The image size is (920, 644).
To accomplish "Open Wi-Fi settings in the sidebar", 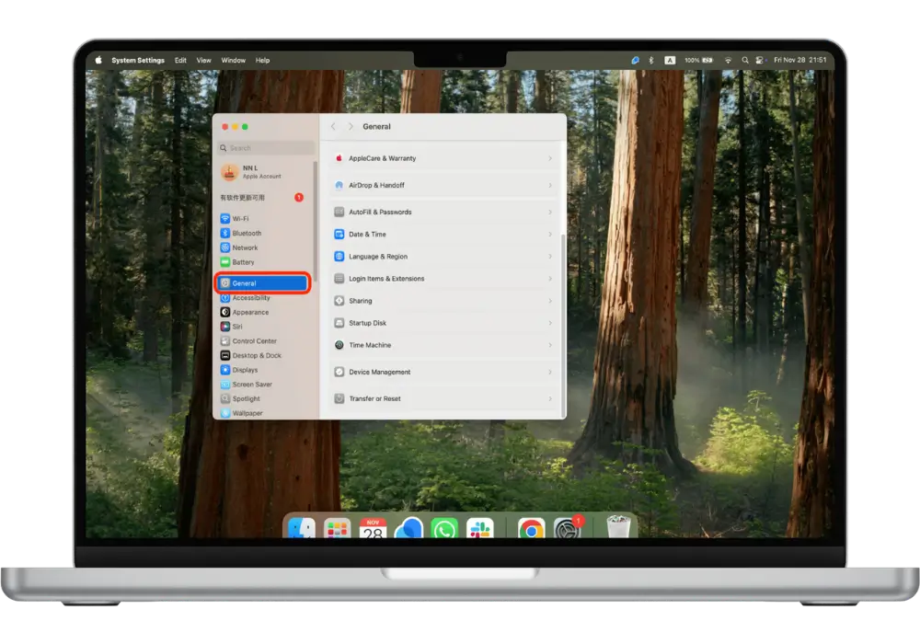I will click(239, 219).
